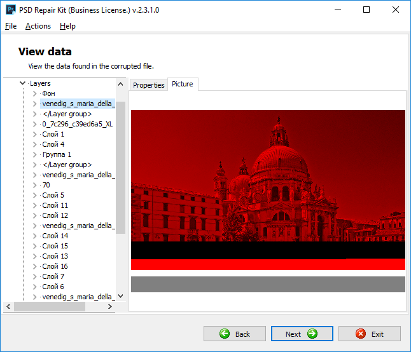This screenshot has width=411, height=352.
Task: Switch to the Properties tab
Action: coord(149,85)
